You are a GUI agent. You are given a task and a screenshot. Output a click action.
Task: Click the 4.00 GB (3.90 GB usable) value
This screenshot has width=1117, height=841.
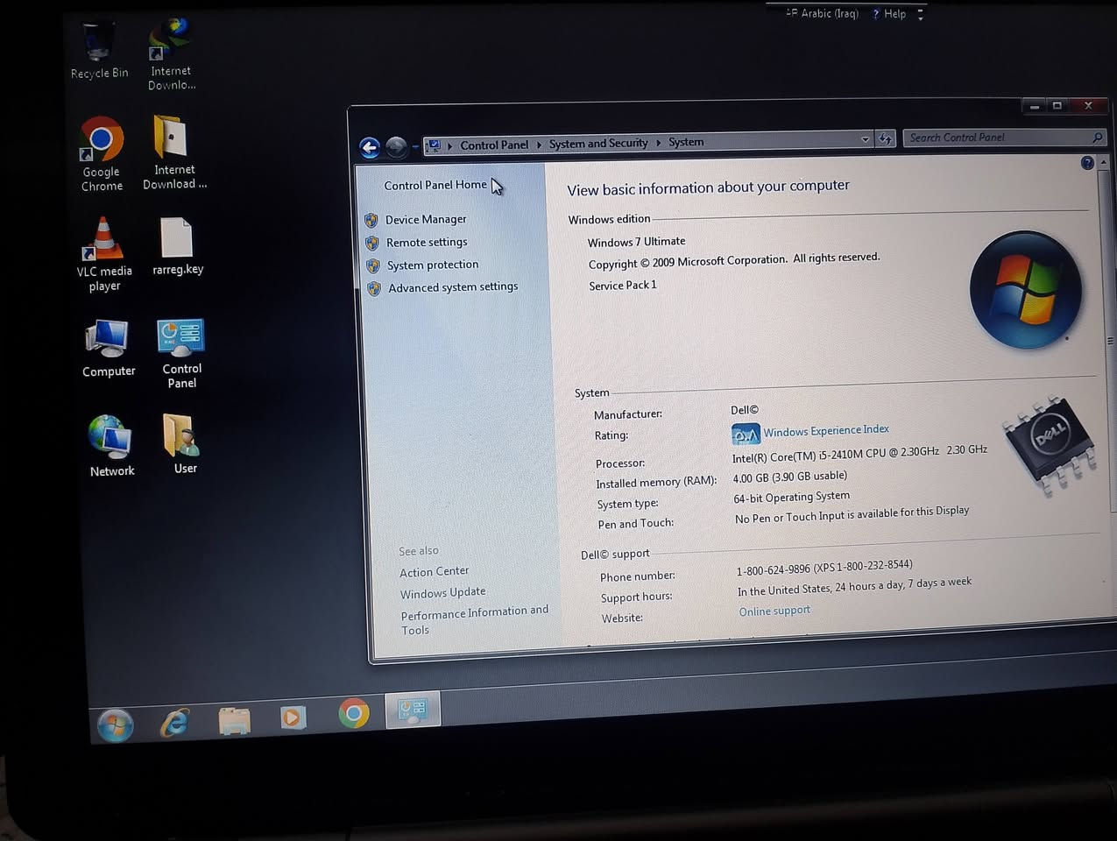[x=790, y=477]
